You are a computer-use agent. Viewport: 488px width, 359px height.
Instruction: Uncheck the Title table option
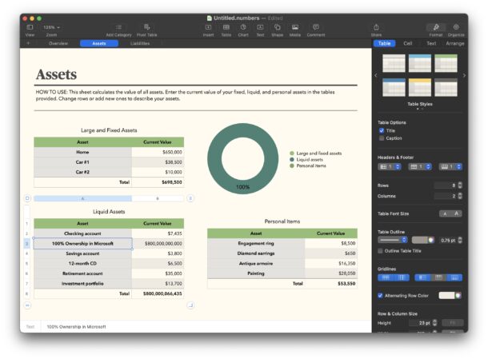pyautogui.click(x=382, y=130)
